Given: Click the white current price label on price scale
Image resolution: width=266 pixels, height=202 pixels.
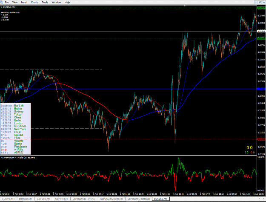Looking at the screenshot, I should [261, 31].
